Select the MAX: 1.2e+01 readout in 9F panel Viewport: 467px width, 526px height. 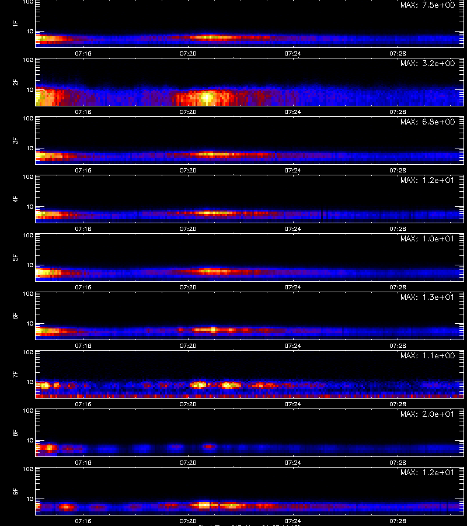[427, 472]
